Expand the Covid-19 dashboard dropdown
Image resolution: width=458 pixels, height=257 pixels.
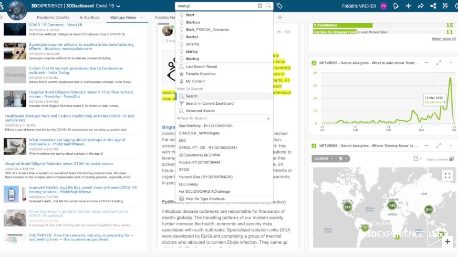118,6
